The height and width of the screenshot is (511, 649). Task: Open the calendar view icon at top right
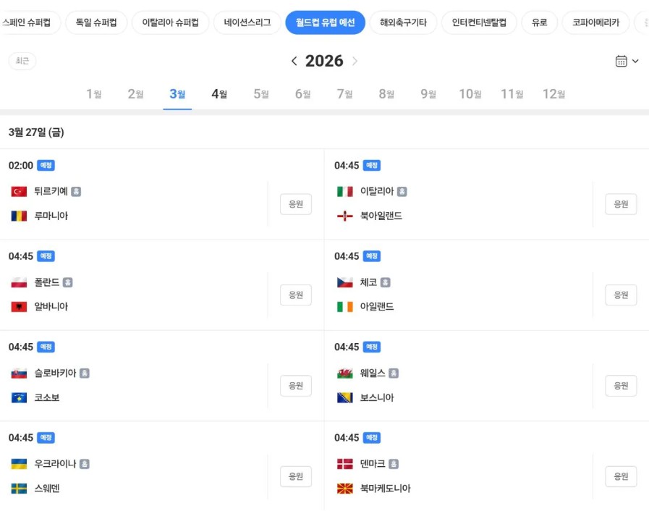coord(622,61)
